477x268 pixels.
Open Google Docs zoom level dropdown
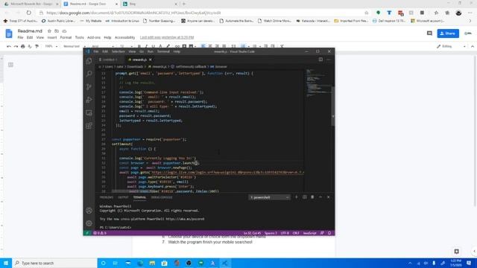[x=51, y=46]
